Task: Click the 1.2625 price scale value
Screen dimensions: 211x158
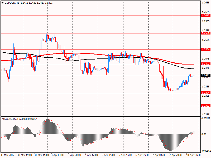Action: pos(206,12)
